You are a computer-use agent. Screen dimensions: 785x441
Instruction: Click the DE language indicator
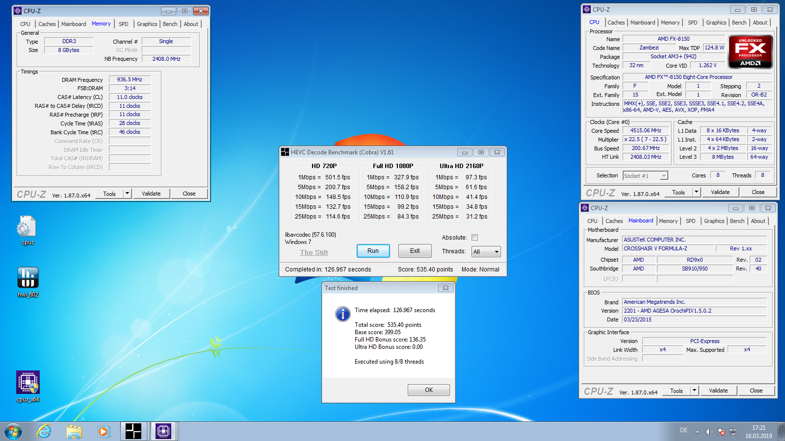pyautogui.click(x=683, y=430)
